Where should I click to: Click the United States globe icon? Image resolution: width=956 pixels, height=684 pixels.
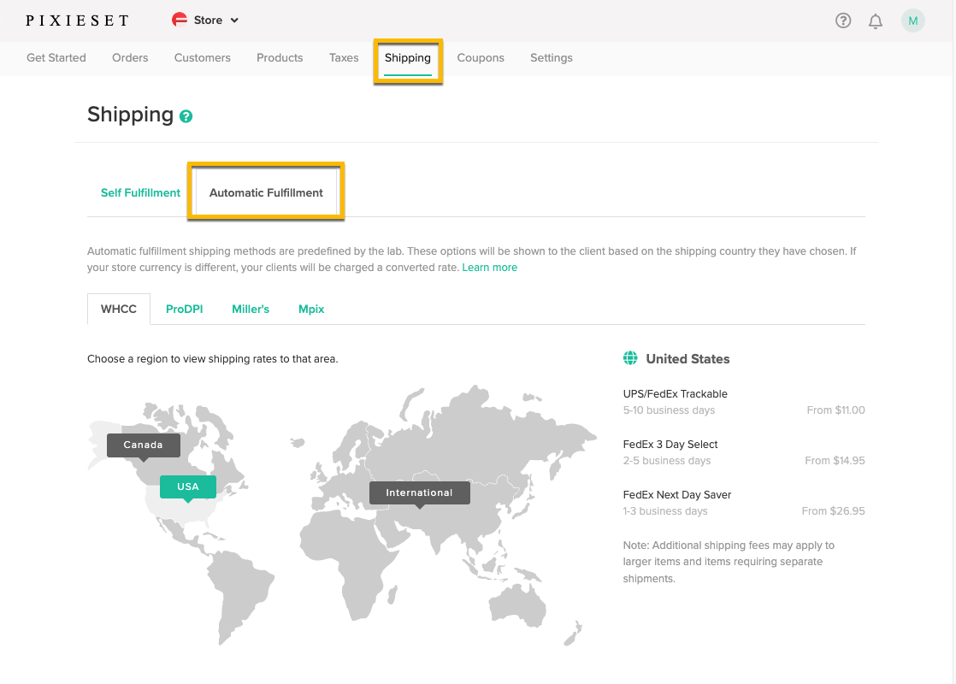(631, 359)
